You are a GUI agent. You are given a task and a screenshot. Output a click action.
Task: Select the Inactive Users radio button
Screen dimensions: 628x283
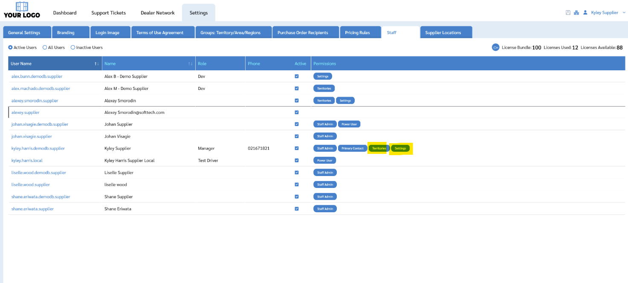tap(73, 48)
